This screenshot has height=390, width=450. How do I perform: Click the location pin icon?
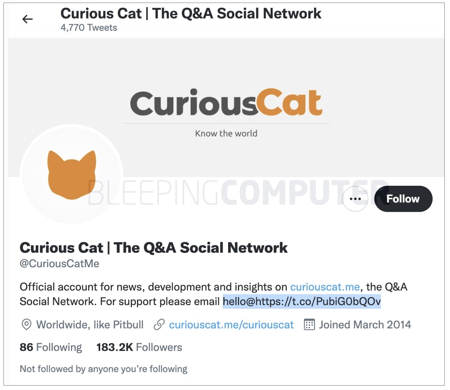[x=26, y=324]
